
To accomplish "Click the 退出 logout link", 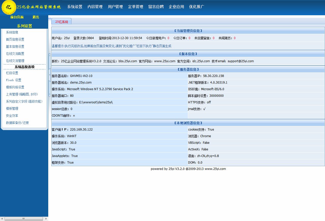I will (36, 17).
